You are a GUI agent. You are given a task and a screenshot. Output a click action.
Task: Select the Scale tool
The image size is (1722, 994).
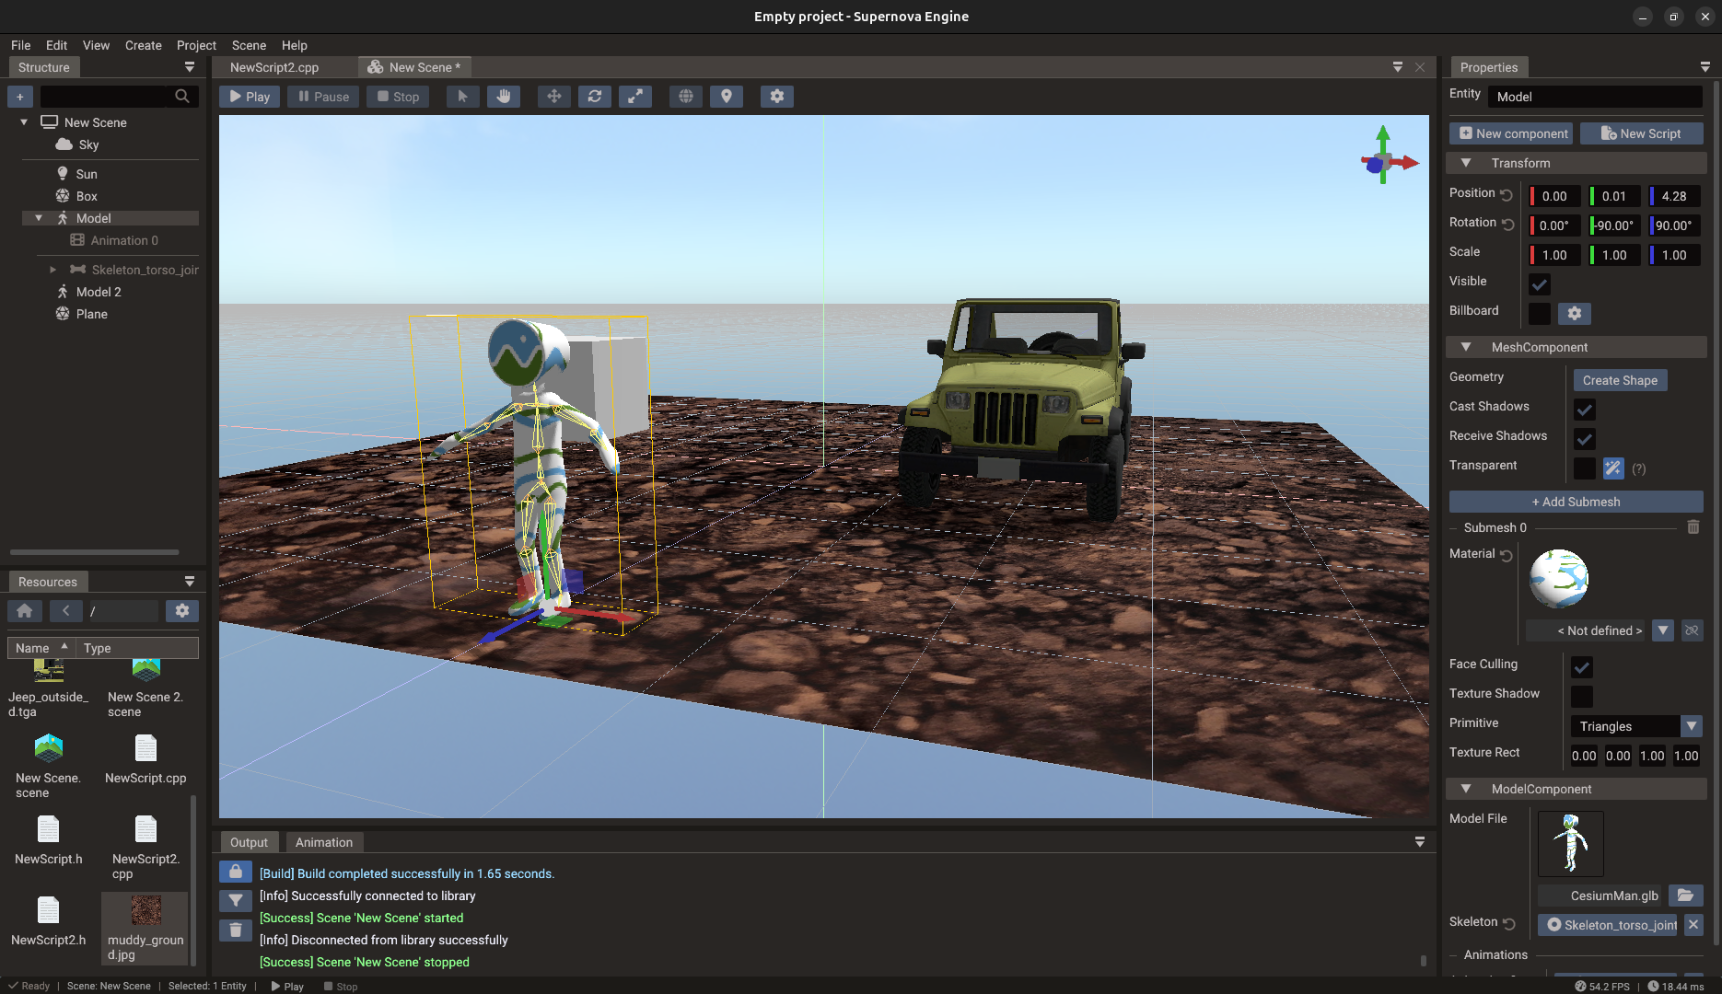click(635, 96)
